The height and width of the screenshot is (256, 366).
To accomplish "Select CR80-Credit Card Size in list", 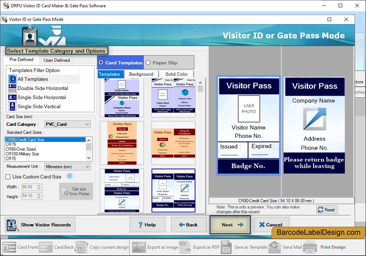I will (45, 139).
